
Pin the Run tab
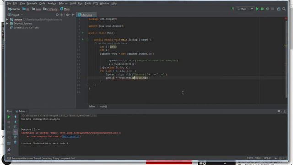9,150
